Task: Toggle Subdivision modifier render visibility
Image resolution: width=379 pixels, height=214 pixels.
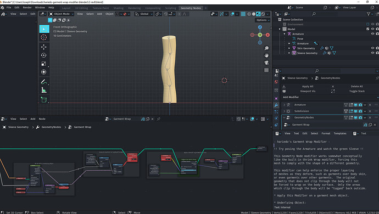Action: pyautogui.click(x=360, y=111)
